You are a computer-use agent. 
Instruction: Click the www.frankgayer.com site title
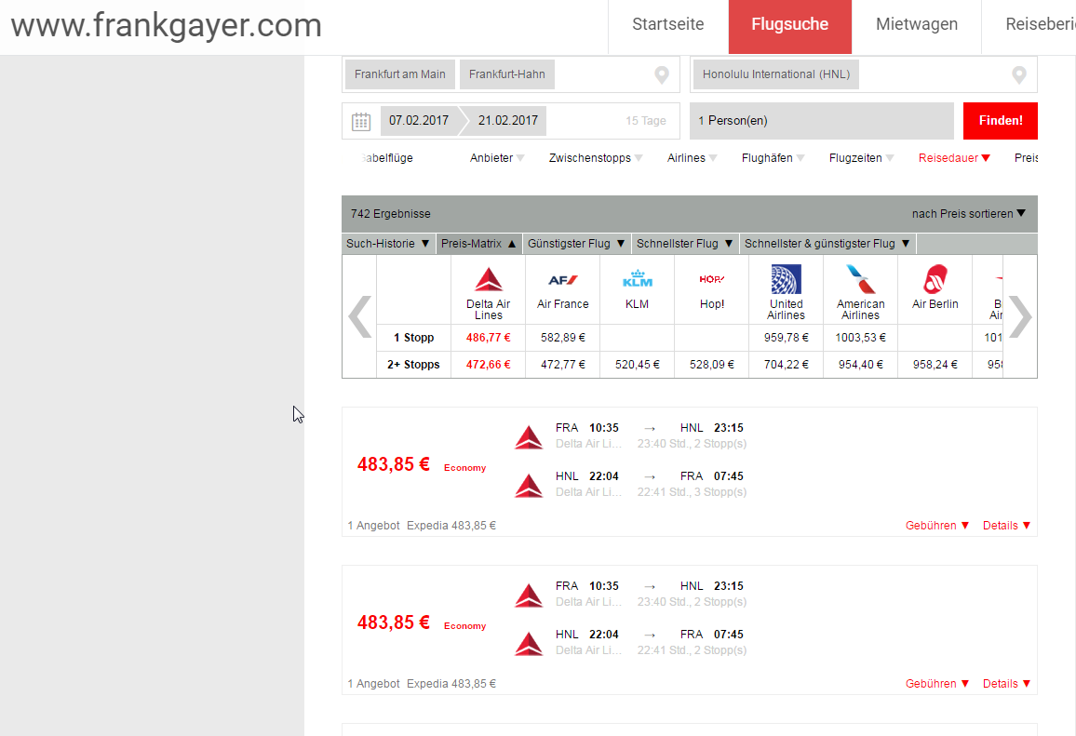tap(167, 25)
